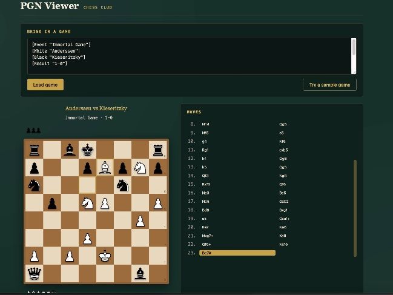Click the white king on e2

[105, 256]
